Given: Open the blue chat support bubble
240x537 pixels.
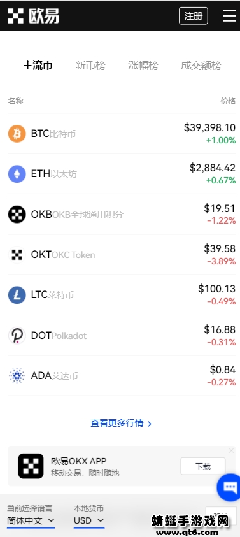Looking at the screenshot, I should 229,487.
